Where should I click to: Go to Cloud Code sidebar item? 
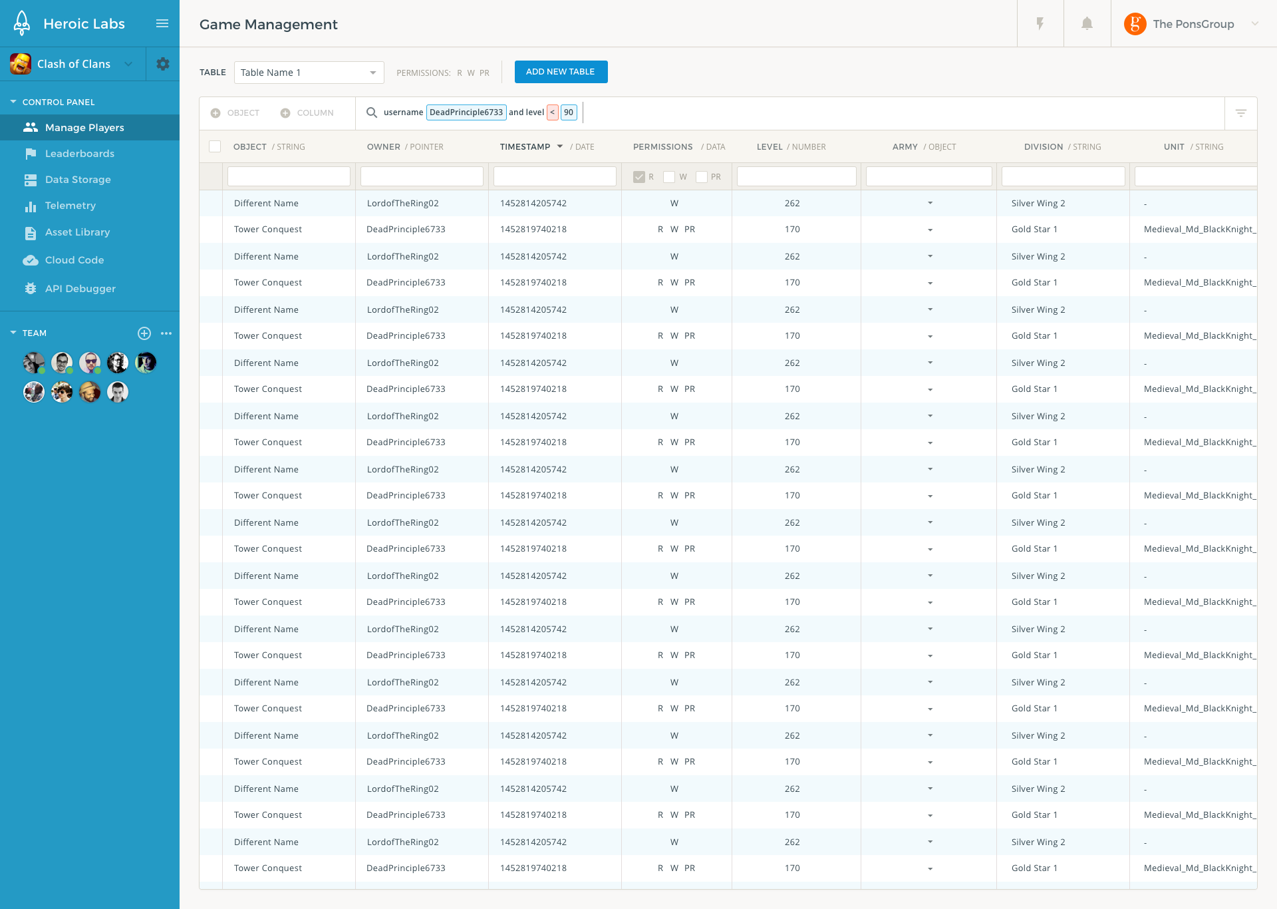[74, 260]
